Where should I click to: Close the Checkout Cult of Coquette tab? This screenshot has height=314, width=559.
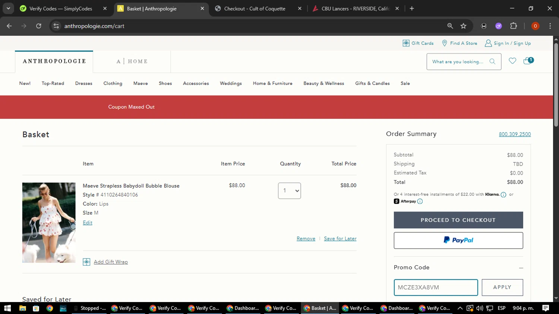(x=300, y=9)
